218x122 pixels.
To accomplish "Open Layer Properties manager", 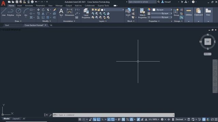I will [86, 13].
